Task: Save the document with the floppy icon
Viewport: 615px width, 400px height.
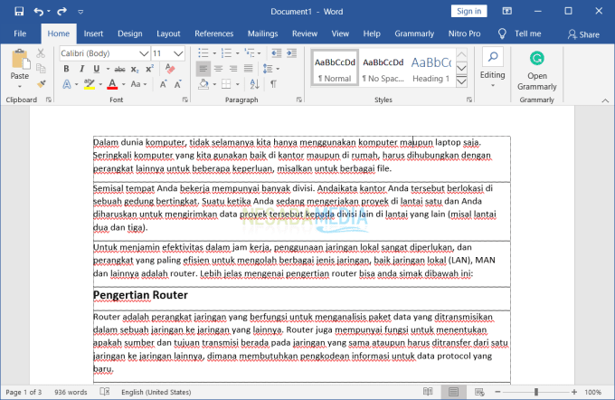Action: [19, 12]
